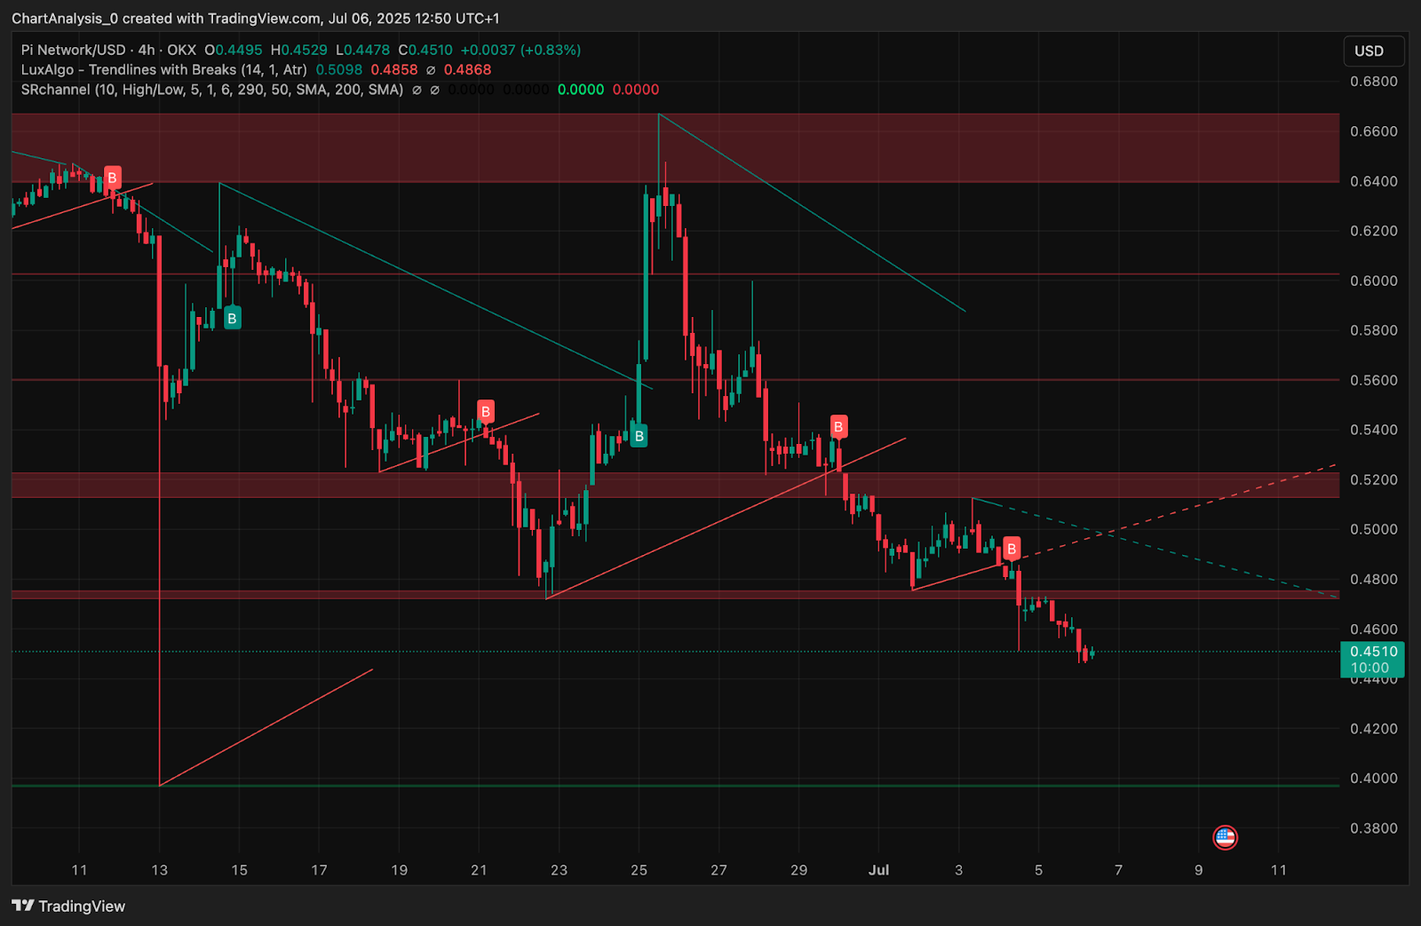Click the 25 date on time axis

pyautogui.click(x=639, y=870)
